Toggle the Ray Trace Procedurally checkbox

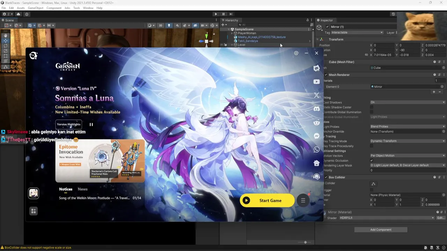372,146
